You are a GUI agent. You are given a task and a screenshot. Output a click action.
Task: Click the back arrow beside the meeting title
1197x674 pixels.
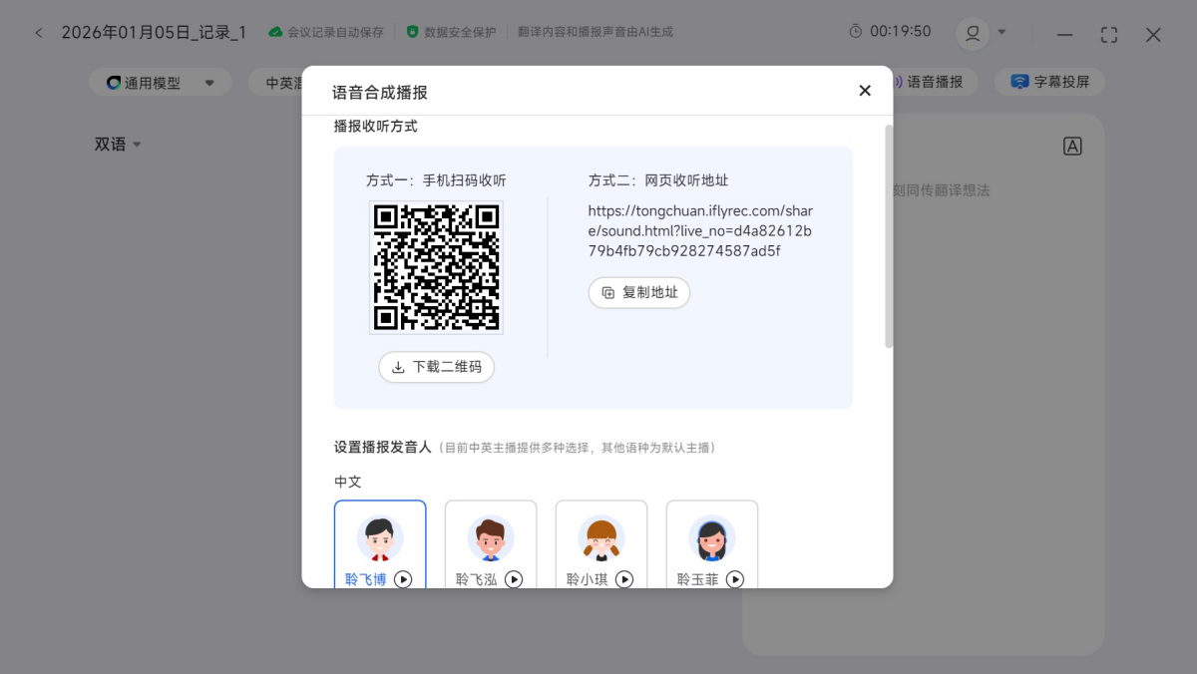pos(38,32)
